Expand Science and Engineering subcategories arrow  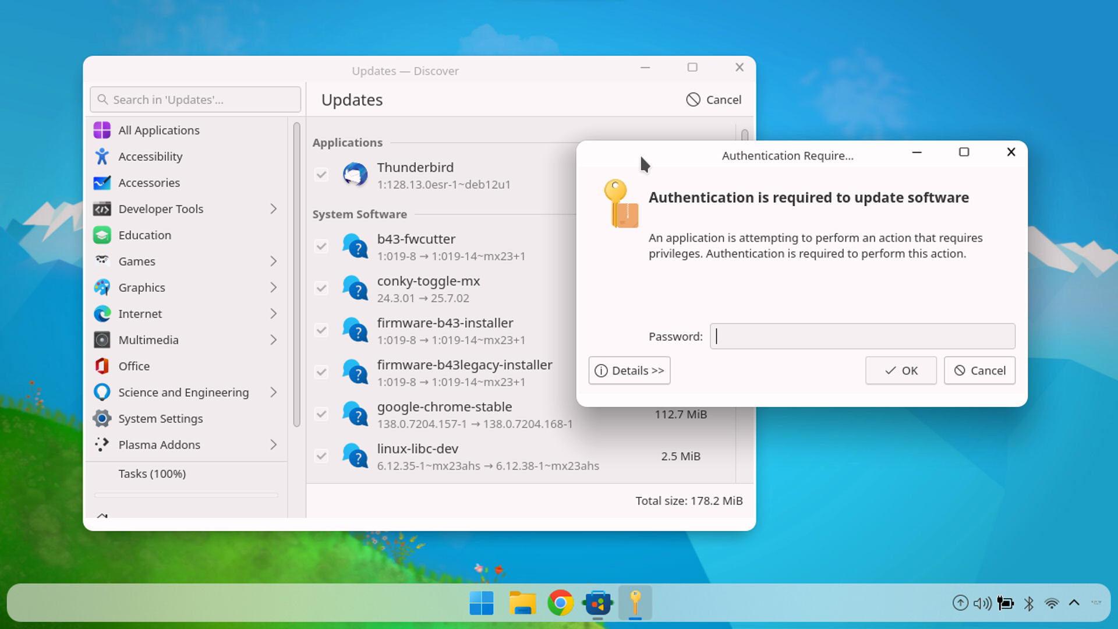[x=274, y=392]
